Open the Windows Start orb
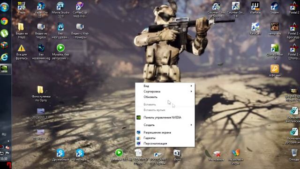 click(x=4, y=8)
